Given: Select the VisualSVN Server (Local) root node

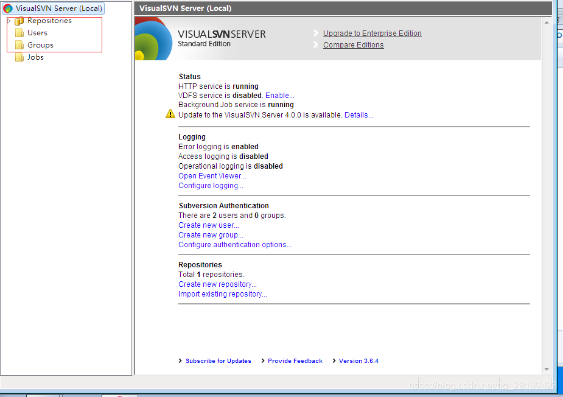Looking at the screenshot, I should tap(54, 9).
